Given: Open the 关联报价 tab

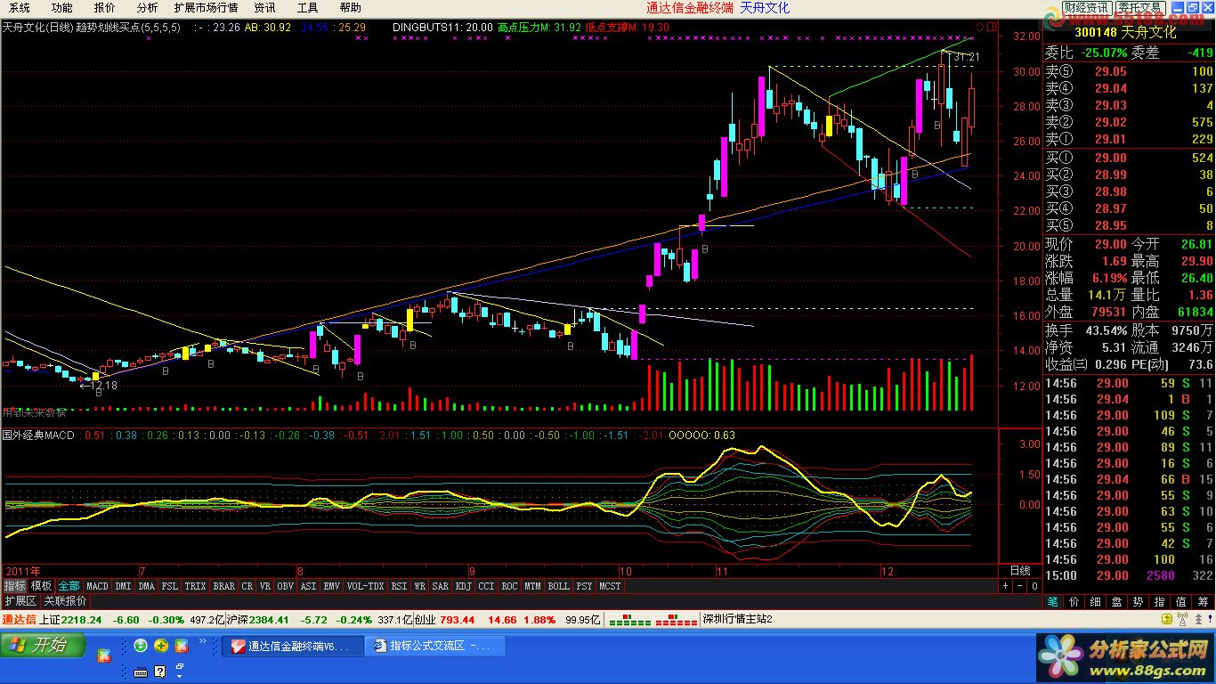Looking at the screenshot, I should [65, 601].
